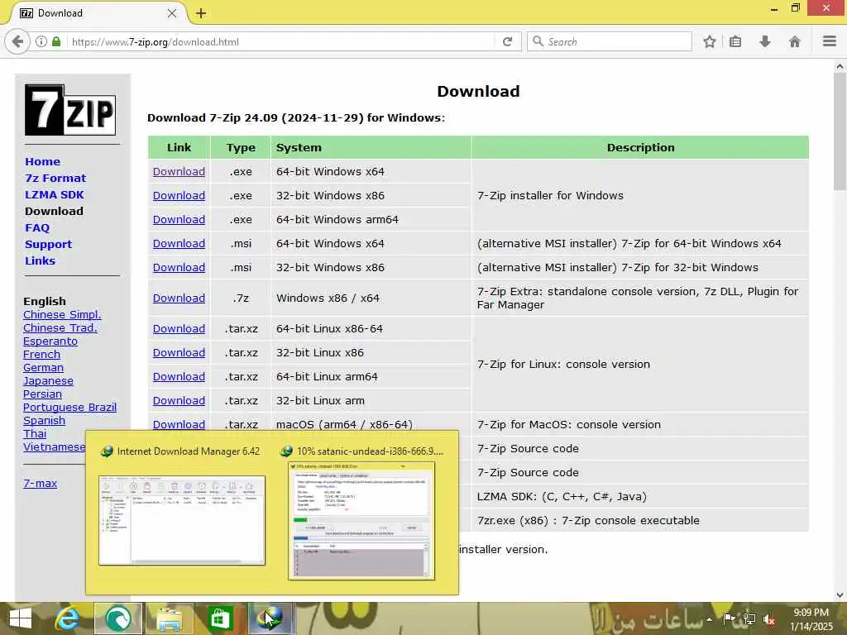Download the .exe for 32-bit Windows x86
The width and height of the screenshot is (847, 635).
coord(179,195)
